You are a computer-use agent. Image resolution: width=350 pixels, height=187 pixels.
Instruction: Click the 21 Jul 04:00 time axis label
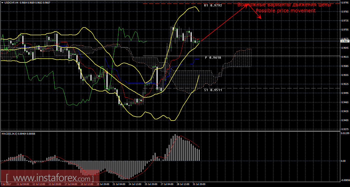tap(119, 184)
